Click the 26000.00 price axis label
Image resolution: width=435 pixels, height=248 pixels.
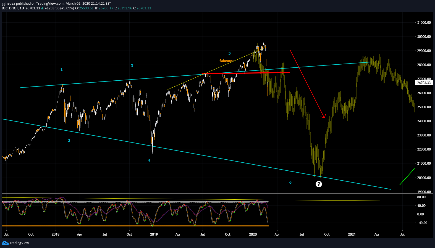click(x=424, y=93)
